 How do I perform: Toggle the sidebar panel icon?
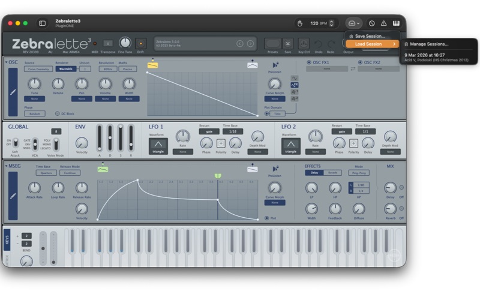pos(42,23)
